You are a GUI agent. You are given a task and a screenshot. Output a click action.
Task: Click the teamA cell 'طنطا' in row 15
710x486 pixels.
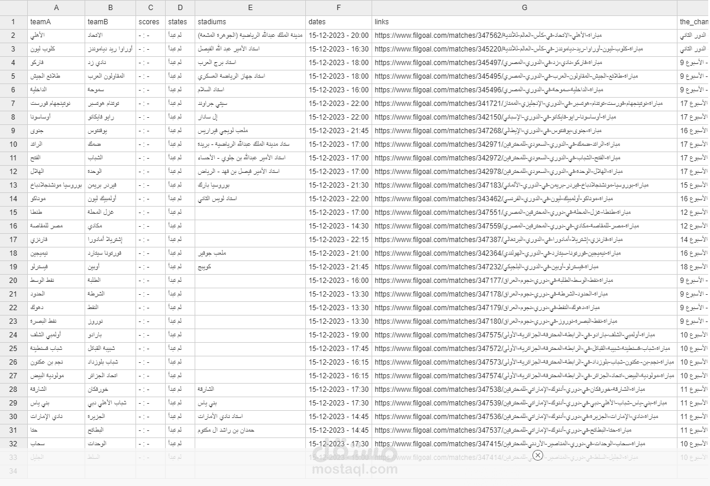(56, 213)
